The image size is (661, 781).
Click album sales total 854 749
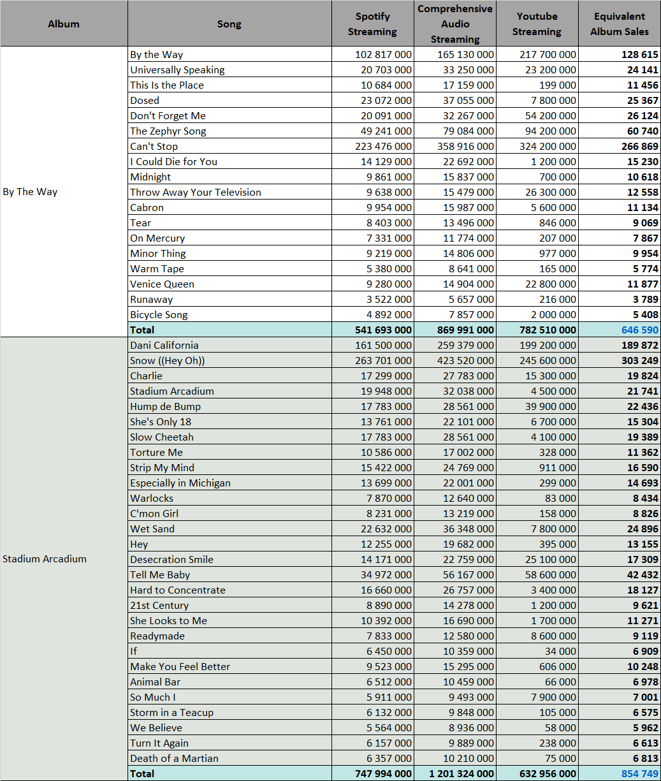[x=619, y=773]
